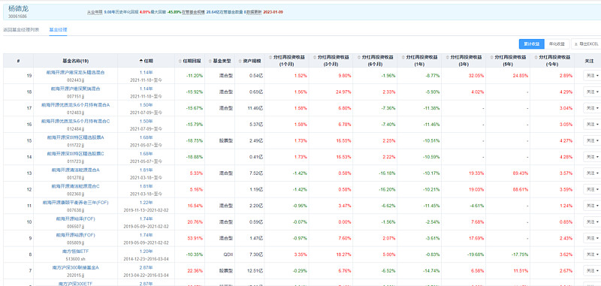Click 任期回报 value 22.36%
This screenshot has height=286, width=601.
coord(195,271)
